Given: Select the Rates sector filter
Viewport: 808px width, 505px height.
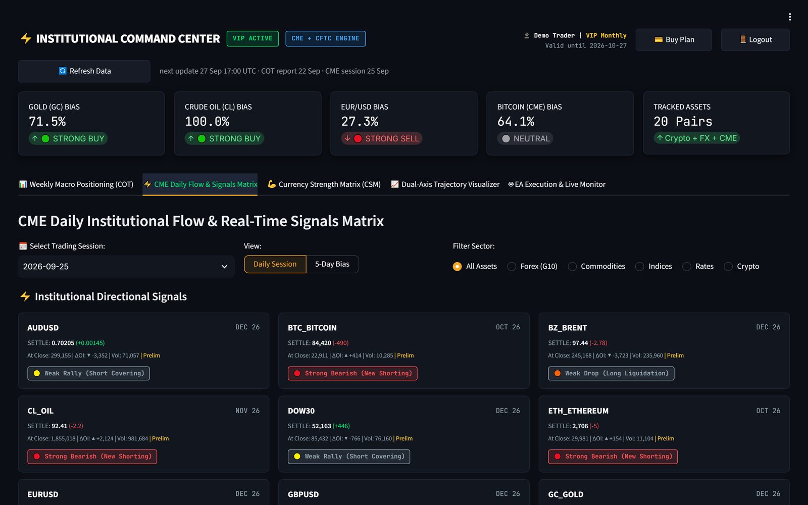Looking at the screenshot, I should [x=698, y=266].
